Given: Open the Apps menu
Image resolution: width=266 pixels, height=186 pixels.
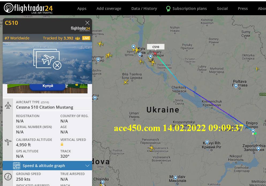Looking at the screenshot, I should click(82, 9).
